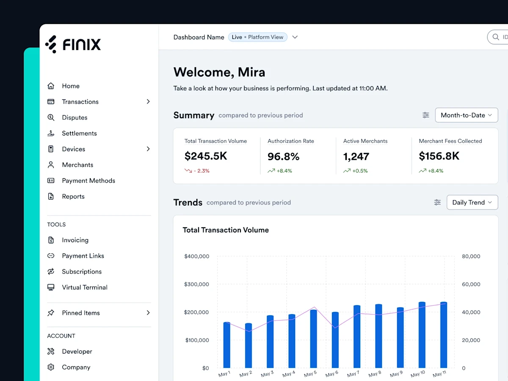Click the Company gear icon
This screenshot has height=381, width=508.
pos(51,367)
